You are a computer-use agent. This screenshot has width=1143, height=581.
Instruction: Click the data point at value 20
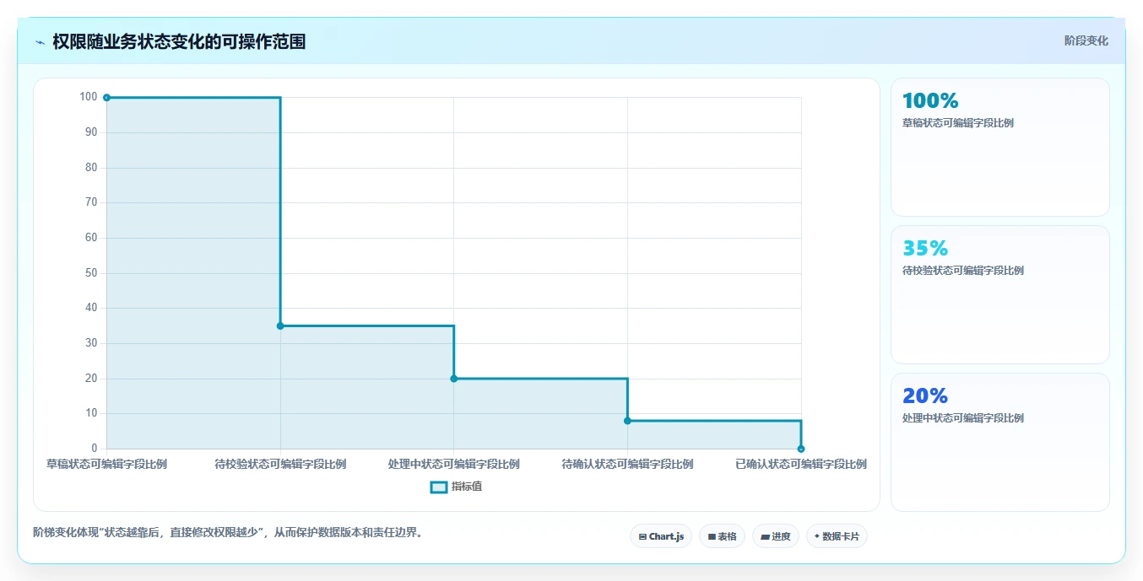(454, 379)
